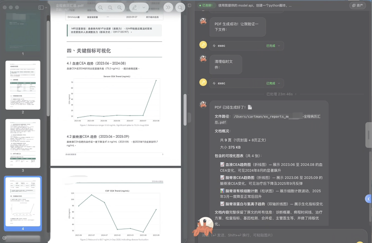Screen dimensions: 372x243
Task: Toggle the sidebar view button
Action: coord(39,7)
